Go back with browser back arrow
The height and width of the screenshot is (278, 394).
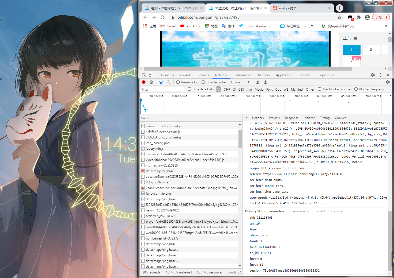click(x=145, y=17)
